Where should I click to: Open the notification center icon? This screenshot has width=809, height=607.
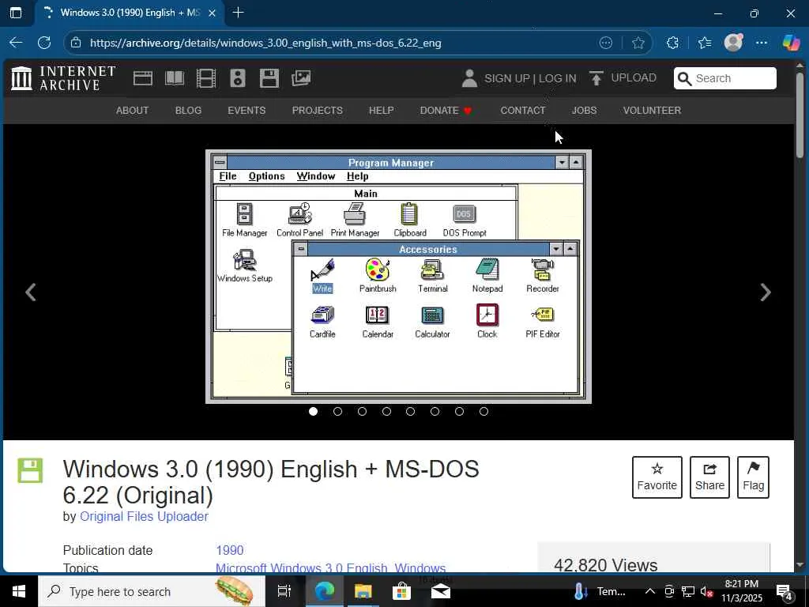pos(785,591)
